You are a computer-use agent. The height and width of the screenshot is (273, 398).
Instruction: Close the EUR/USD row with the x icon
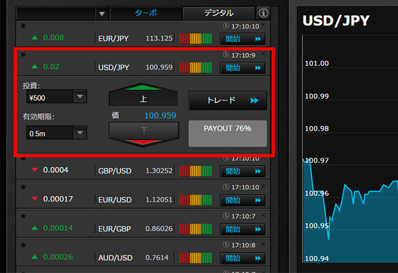tap(264, 186)
